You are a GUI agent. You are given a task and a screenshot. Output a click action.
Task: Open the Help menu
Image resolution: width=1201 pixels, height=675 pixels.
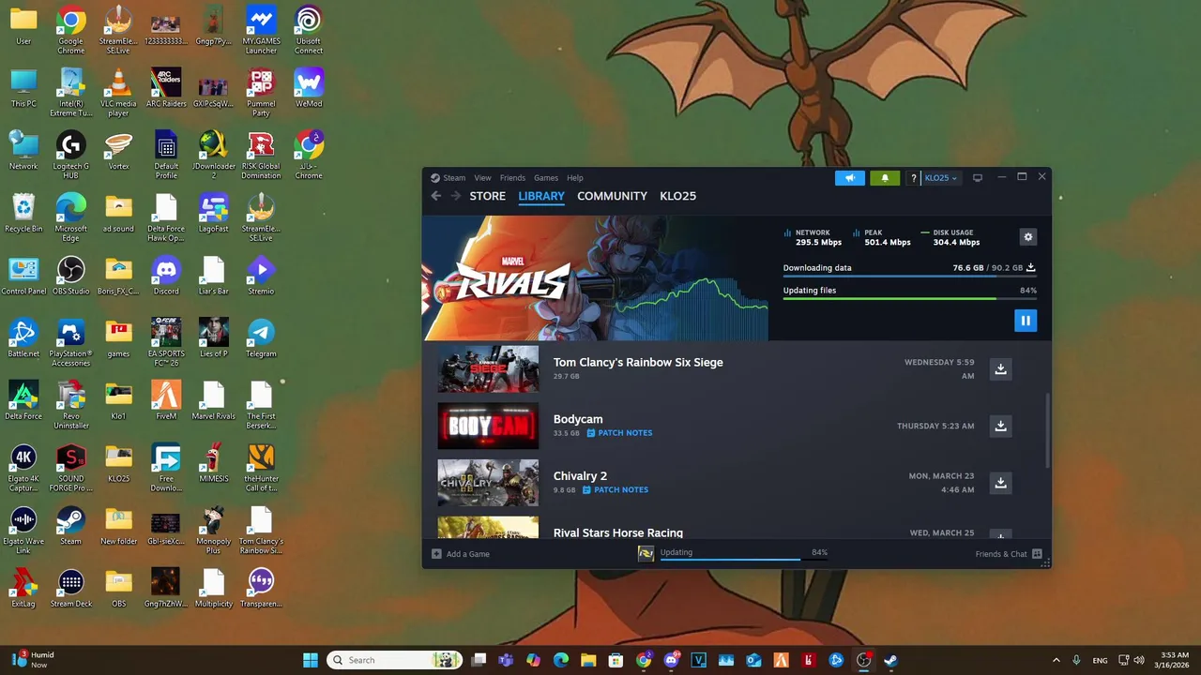click(x=575, y=178)
